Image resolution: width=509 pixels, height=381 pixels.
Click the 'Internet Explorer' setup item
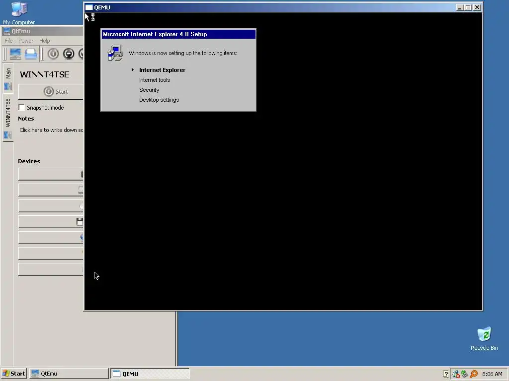point(163,70)
